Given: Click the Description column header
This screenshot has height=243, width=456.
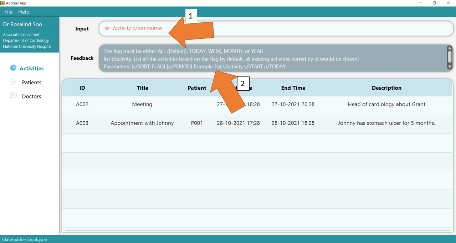Looking at the screenshot, I should point(386,88).
